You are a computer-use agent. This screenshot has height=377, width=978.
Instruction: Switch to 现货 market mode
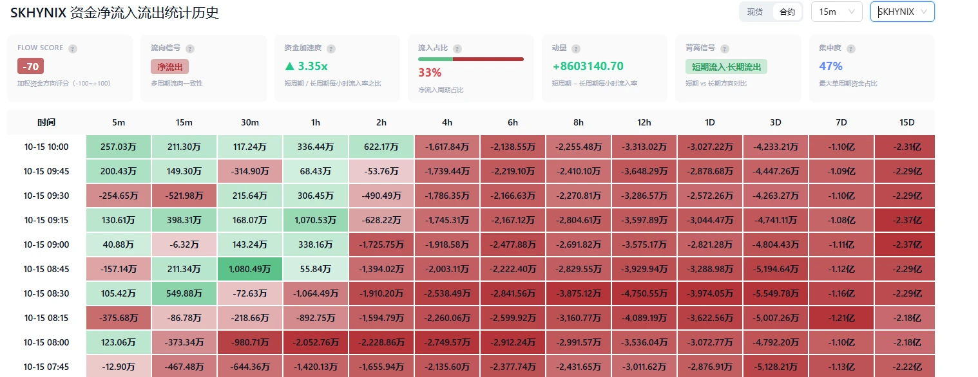(x=755, y=12)
